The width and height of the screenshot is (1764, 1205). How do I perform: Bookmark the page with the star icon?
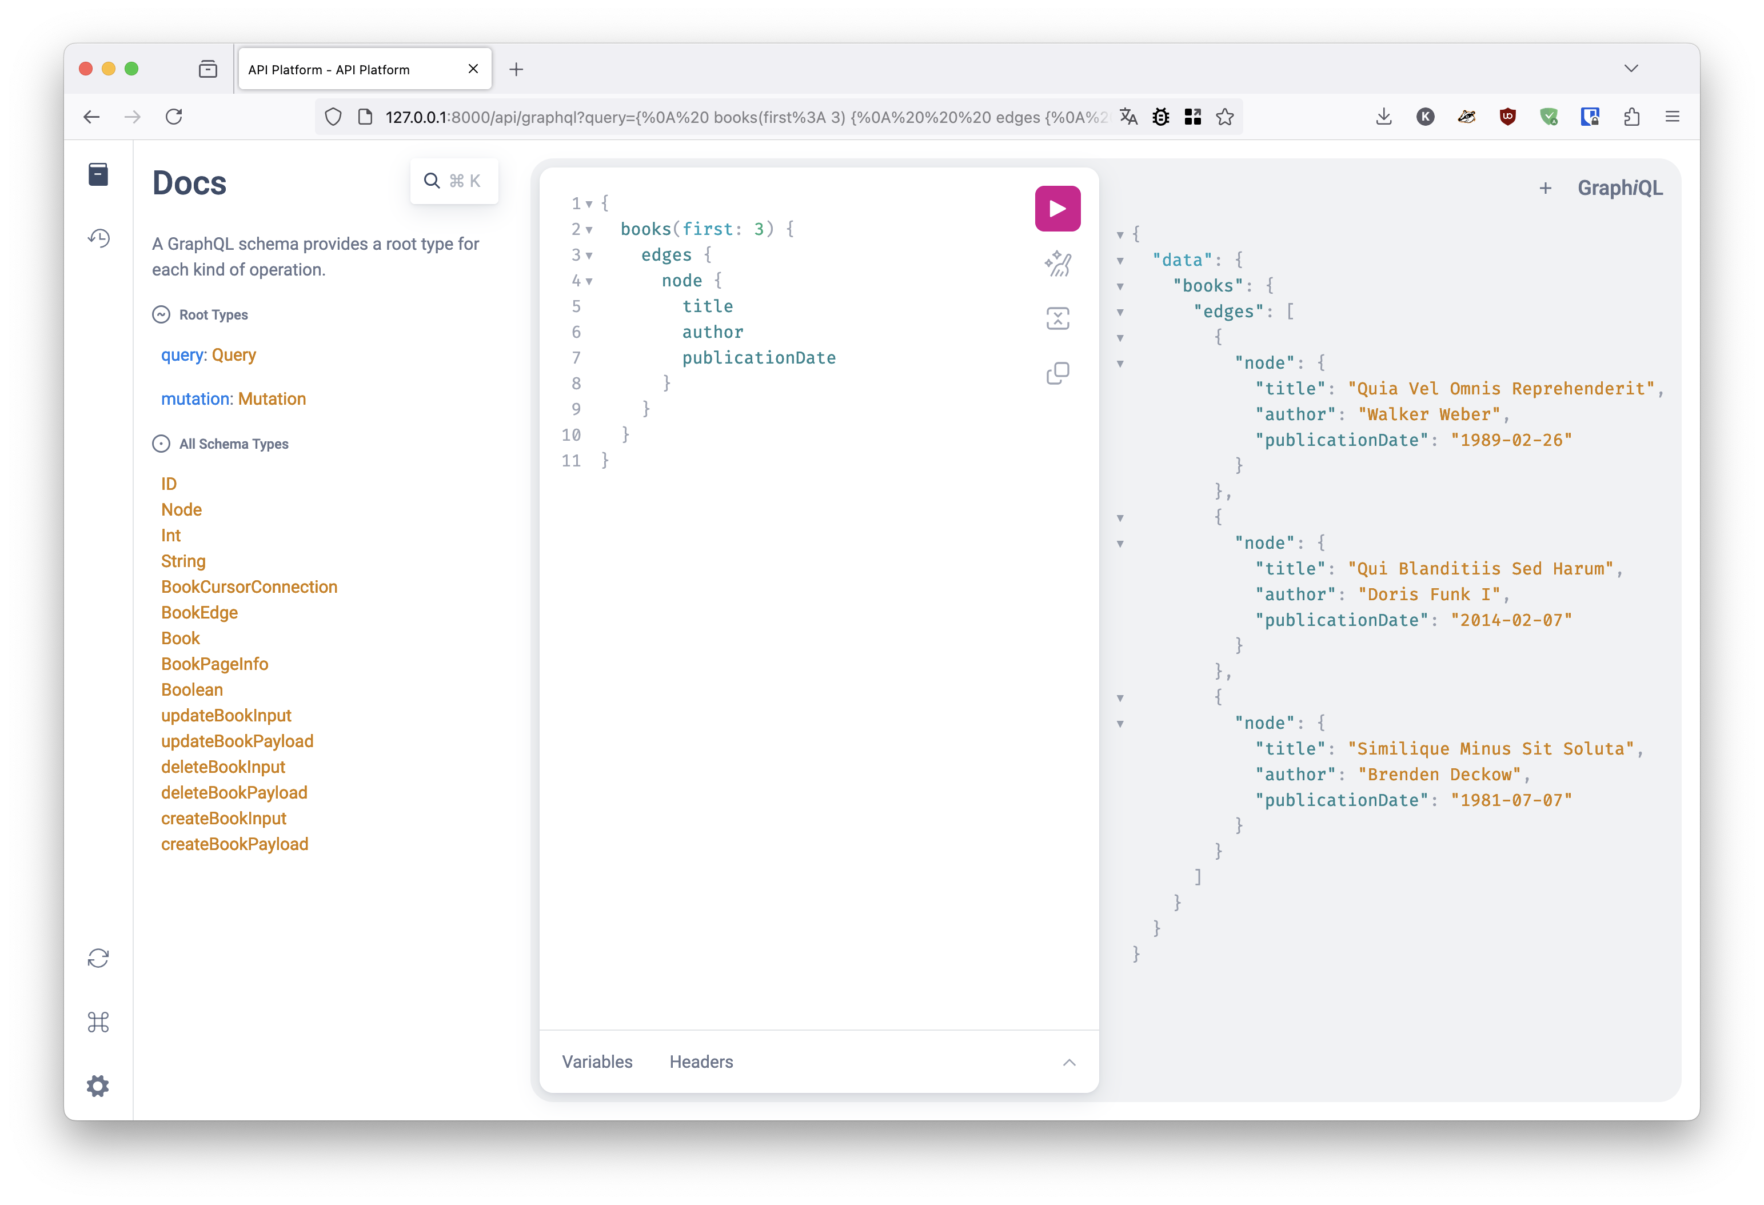pyautogui.click(x=1225, y=117)
